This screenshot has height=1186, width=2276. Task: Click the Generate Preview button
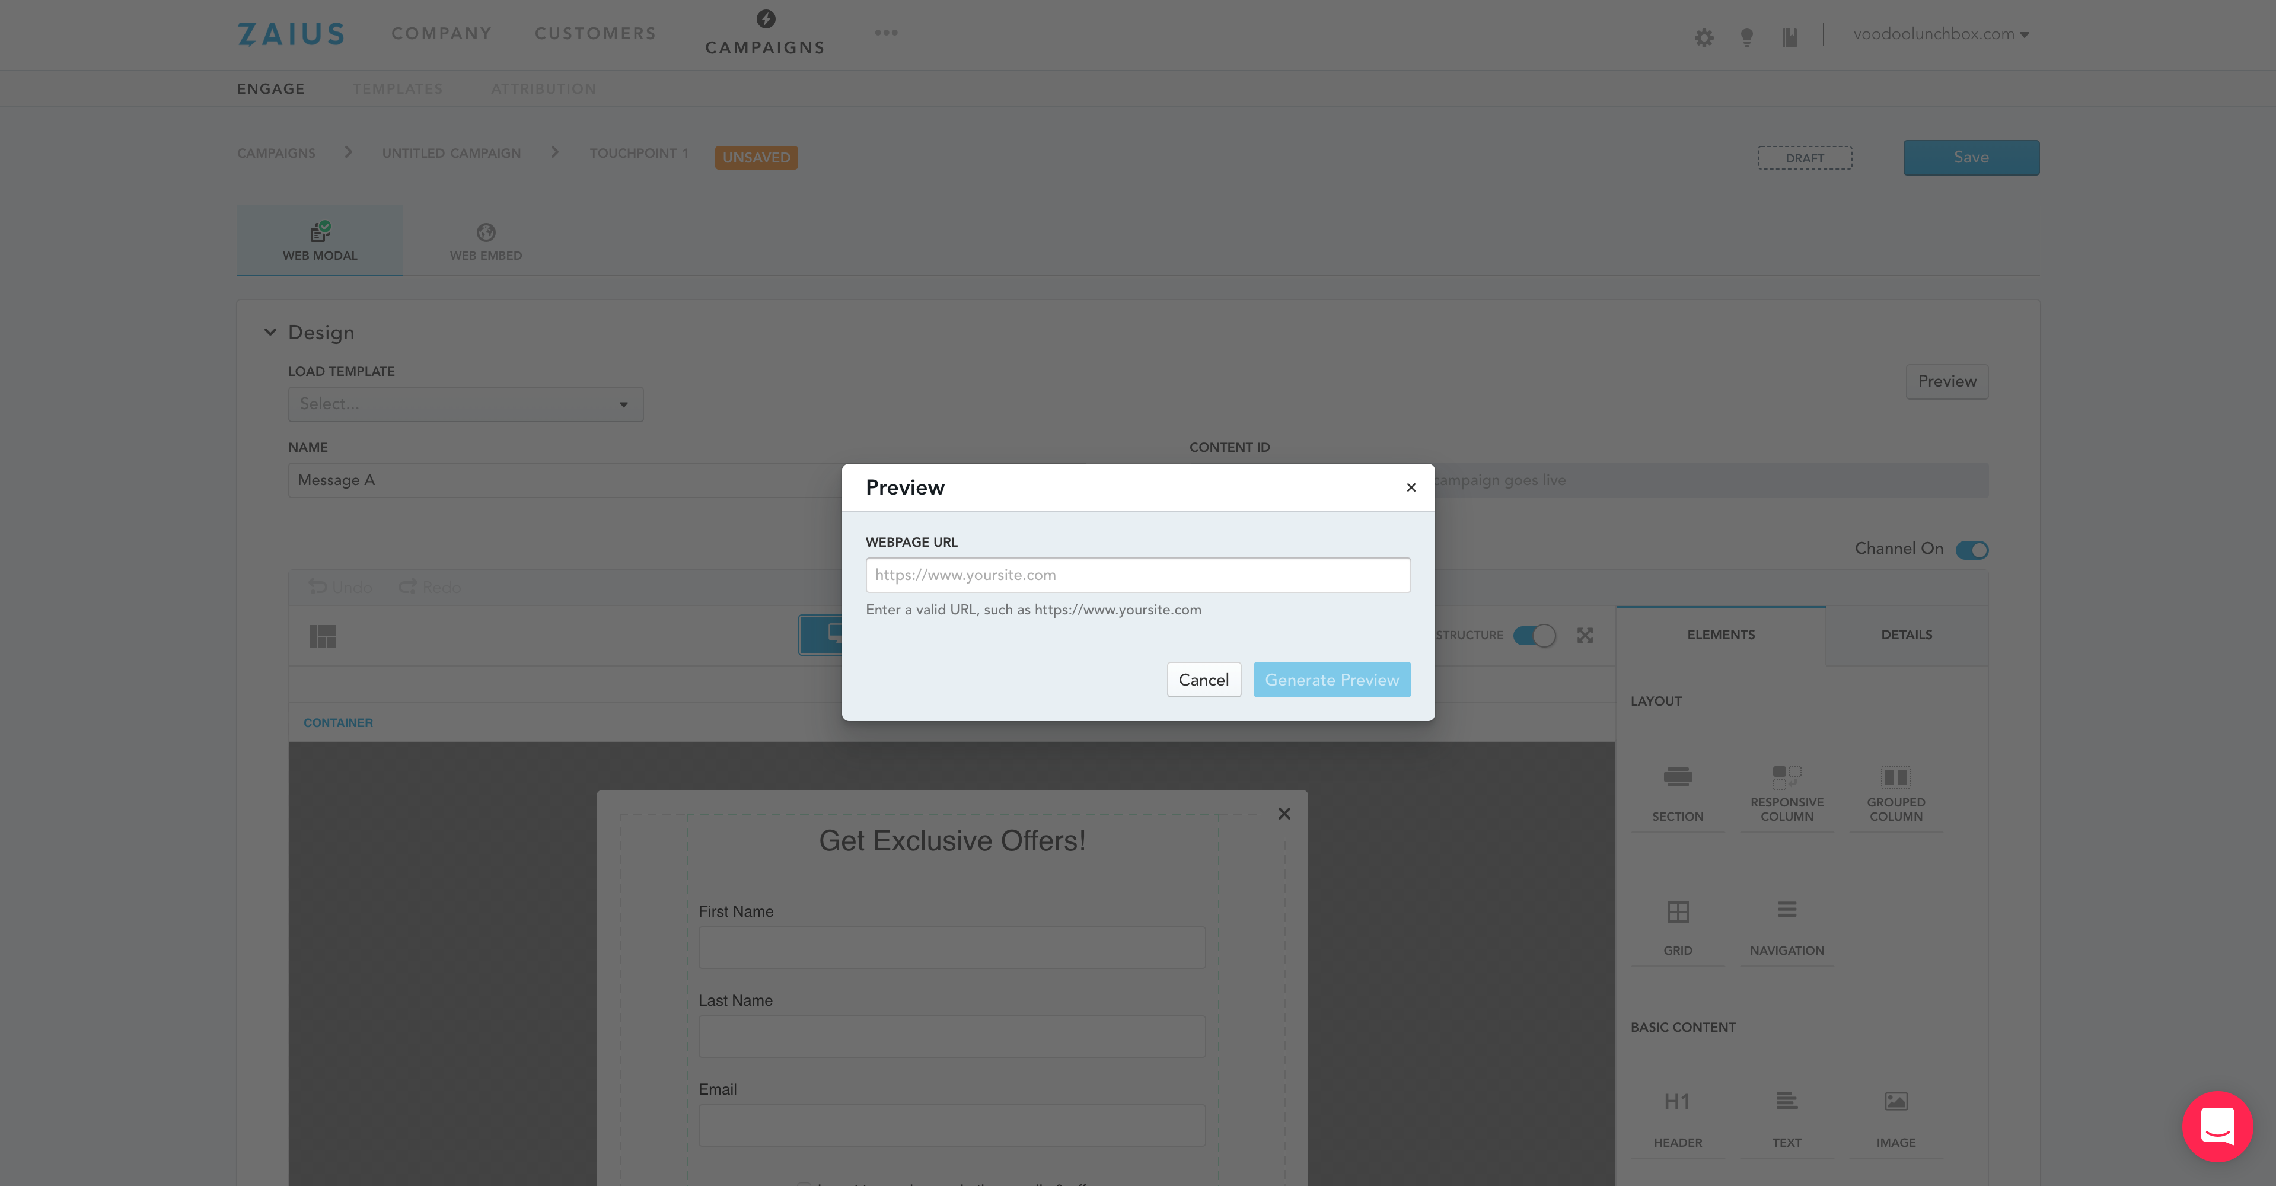click(1331, 680)
